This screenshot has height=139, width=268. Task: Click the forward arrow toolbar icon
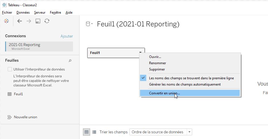29,21
